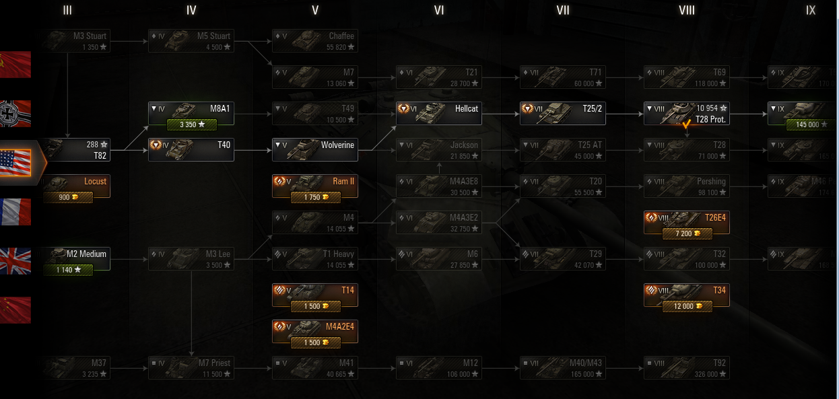Buy T26E4 premium for 7 200 gold
The image size is (839, 399).
pyautogui.click(x=687, y=233)
